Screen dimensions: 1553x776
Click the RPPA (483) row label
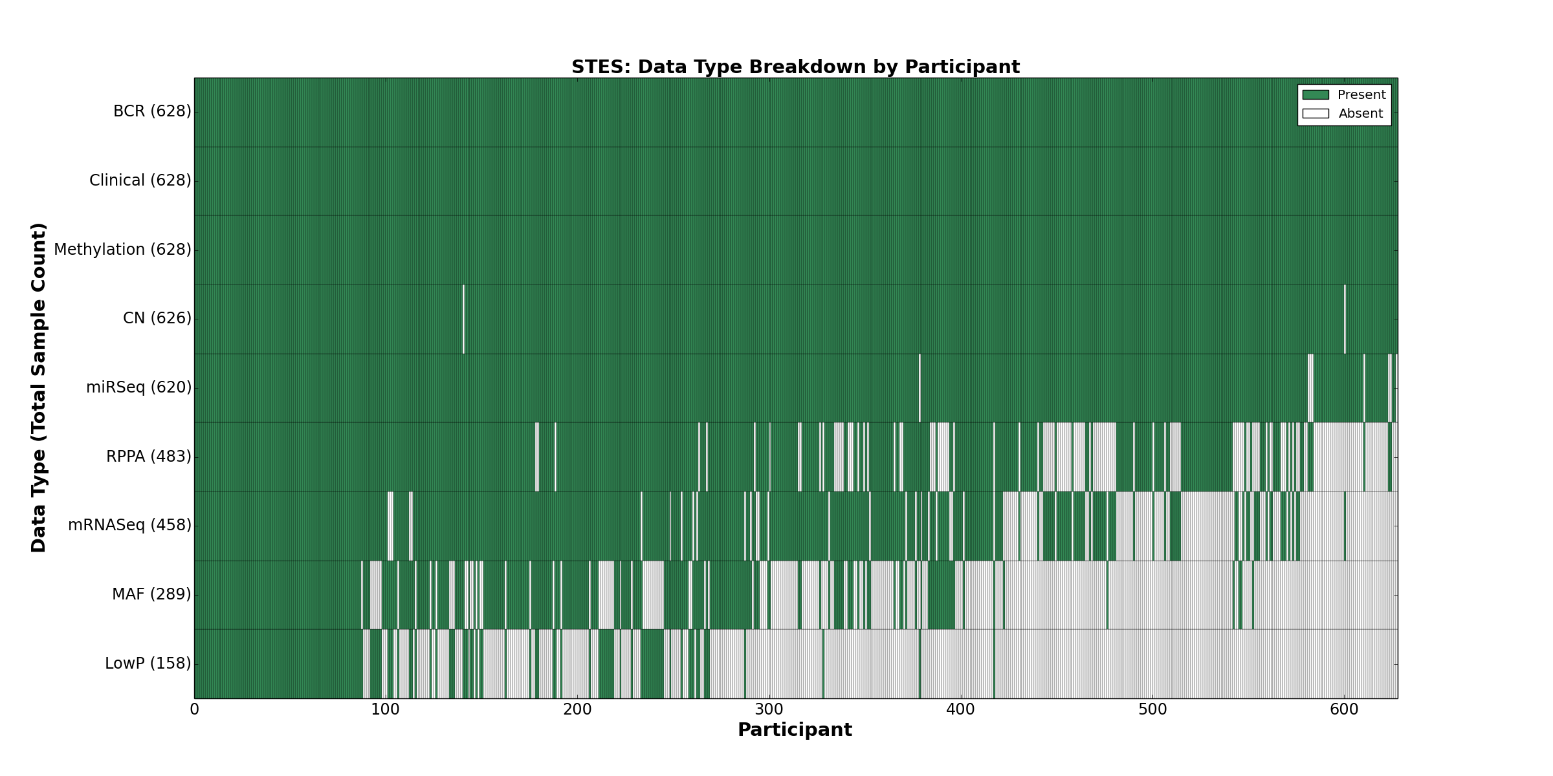pos(149,457)
